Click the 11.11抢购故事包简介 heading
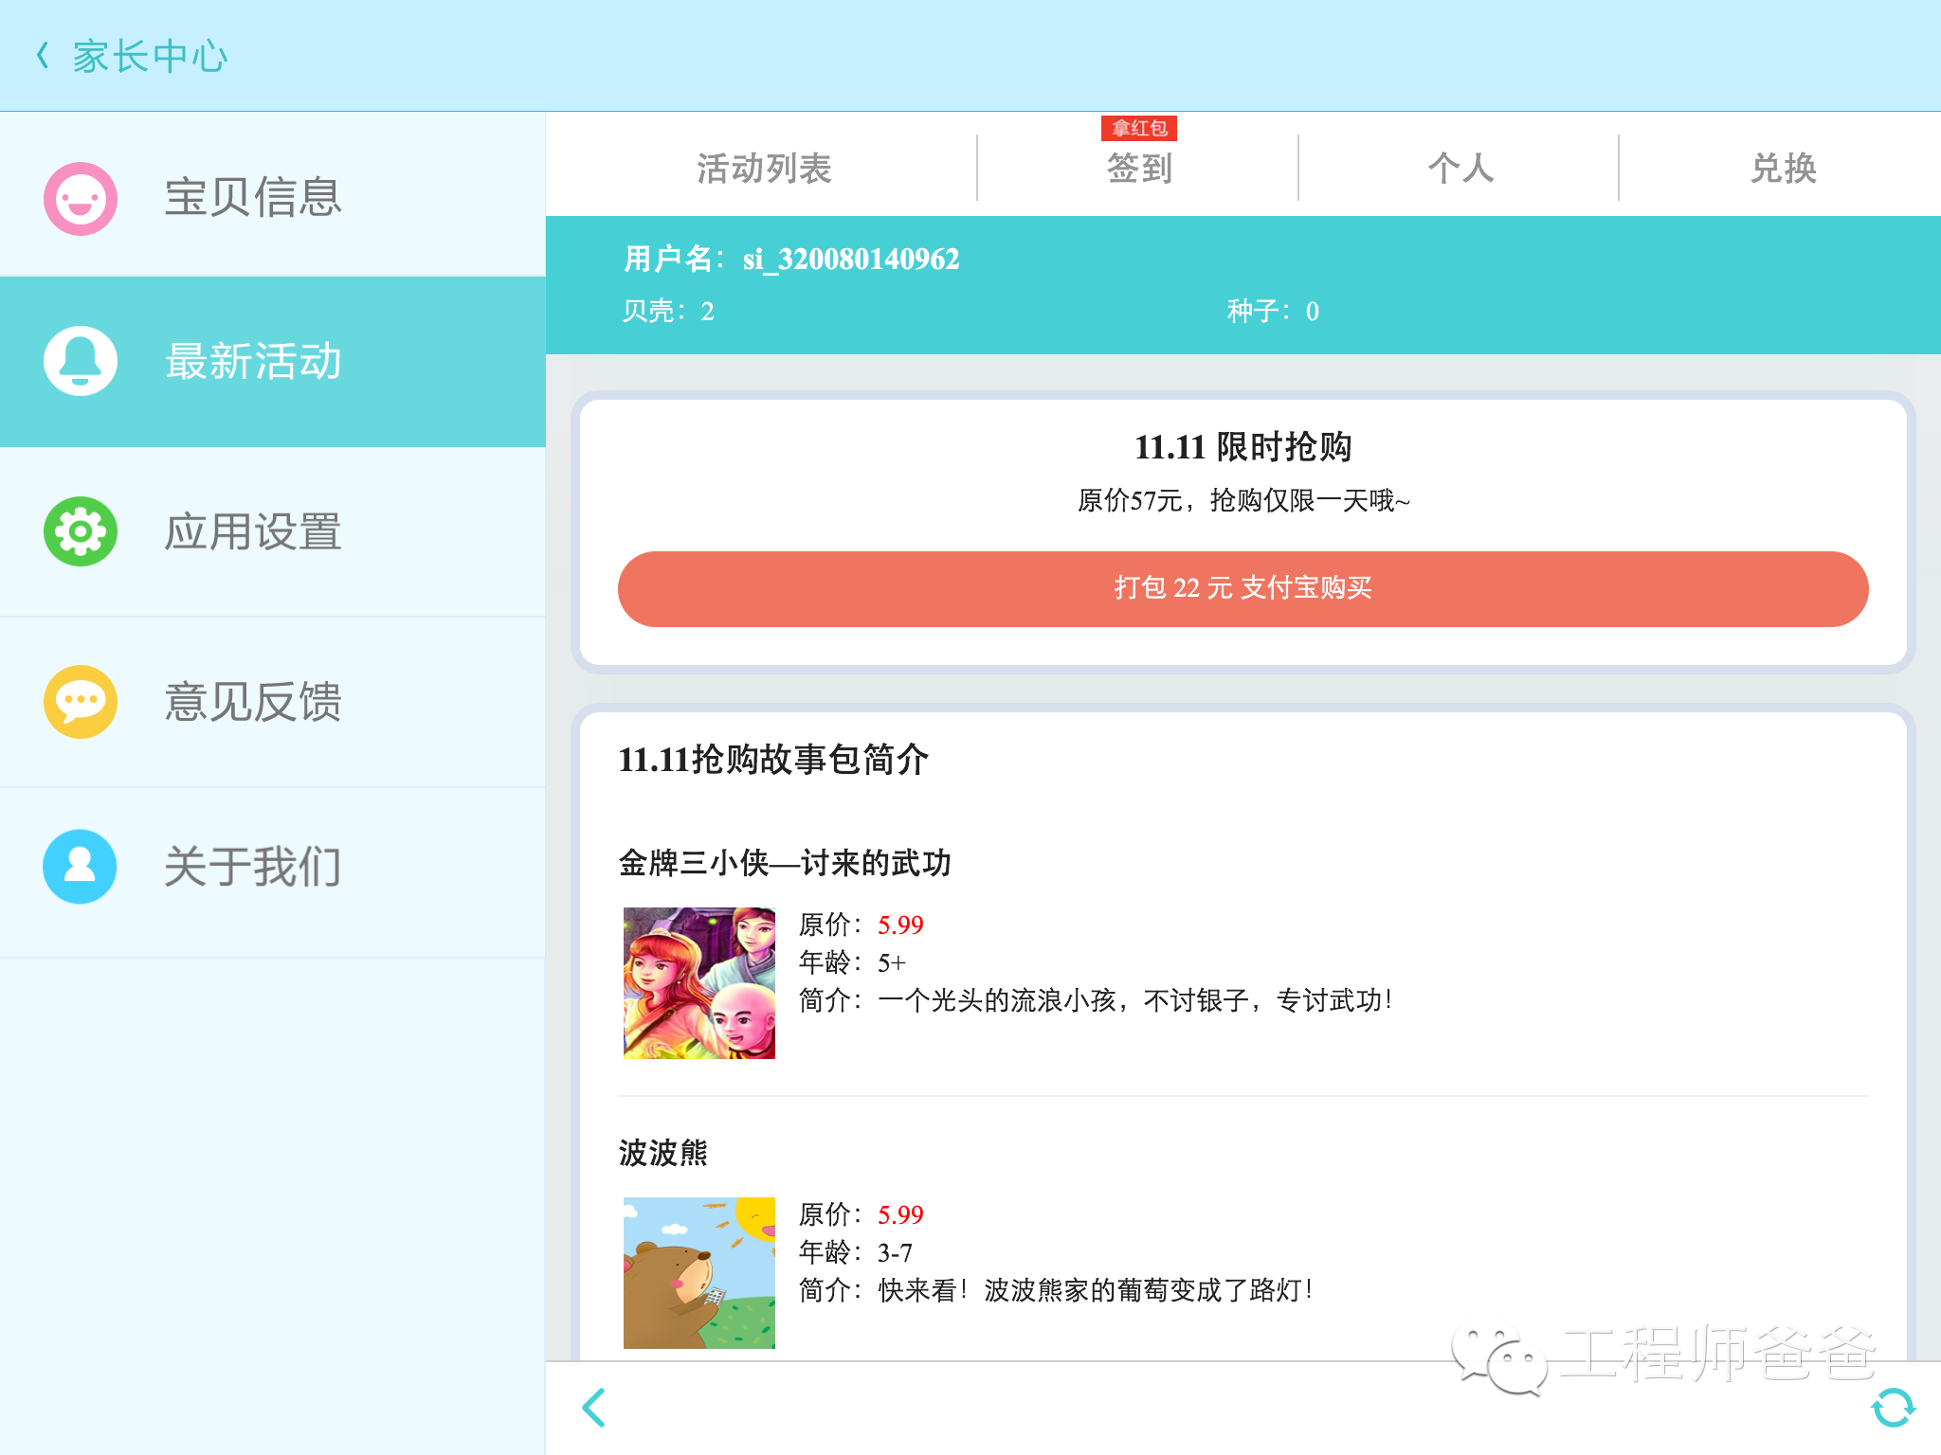Screen dimensions: 1941x1455 pos(772,760)
